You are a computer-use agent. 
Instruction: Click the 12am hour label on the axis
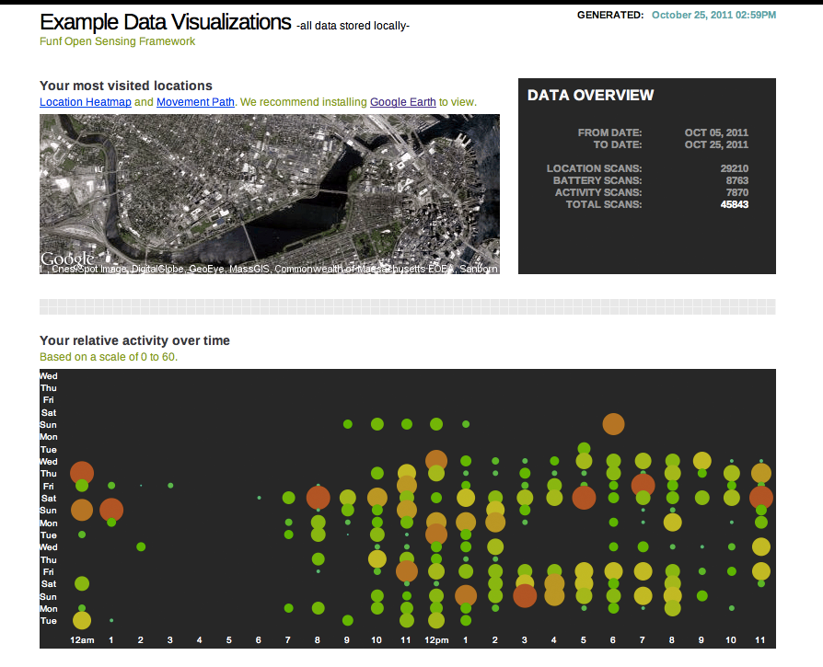pos(81,638)
